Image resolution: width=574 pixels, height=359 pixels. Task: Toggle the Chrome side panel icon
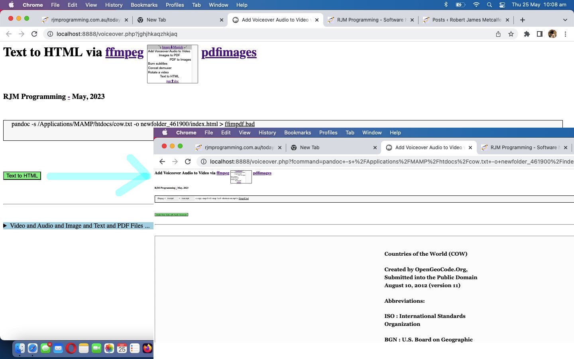[x=539, y=34]
